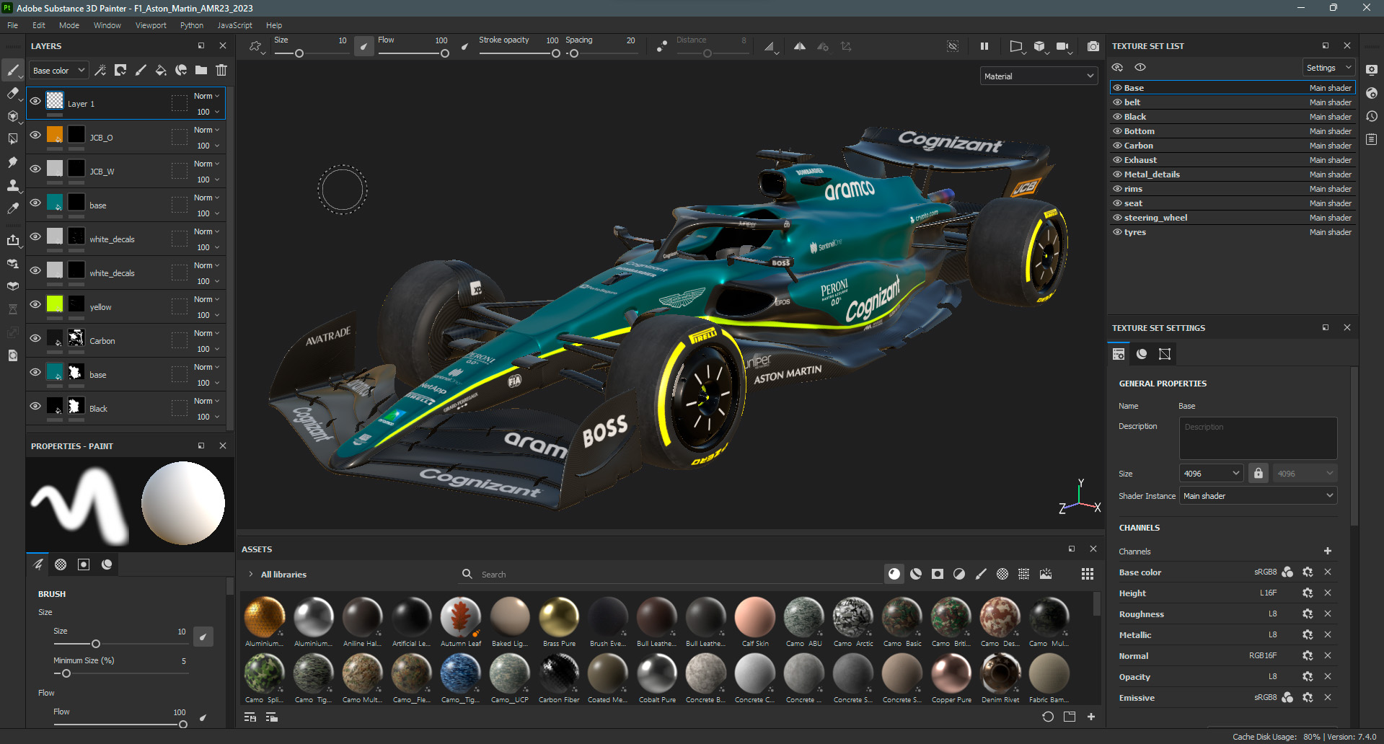
Task: Select the Smudge tool
Action: click(x=12, y=162)
